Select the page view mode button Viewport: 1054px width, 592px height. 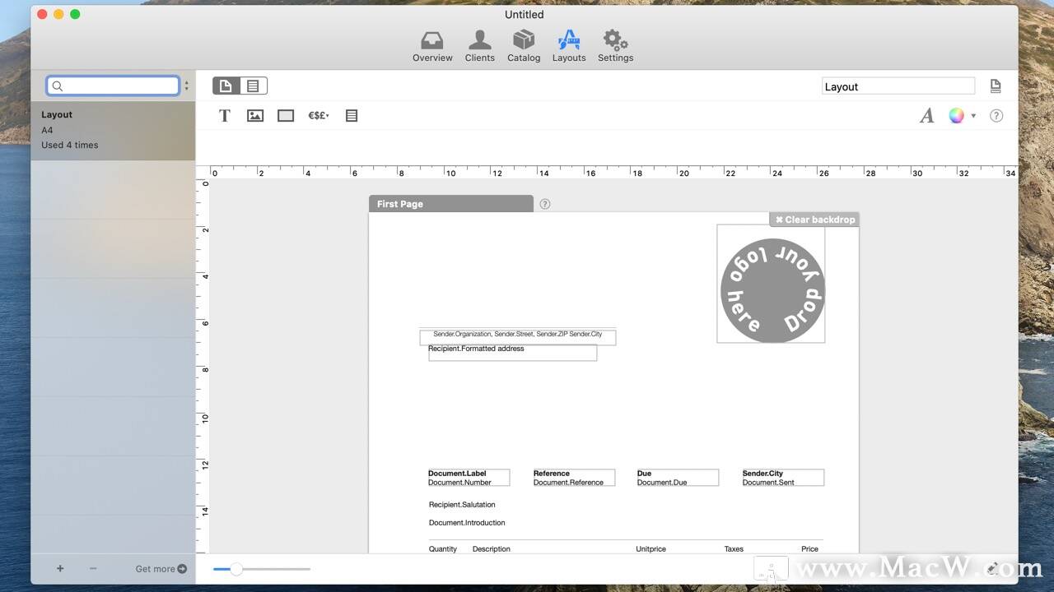pos(226,86)
